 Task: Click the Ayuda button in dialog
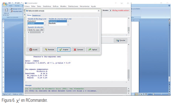(x=33, y=49)
